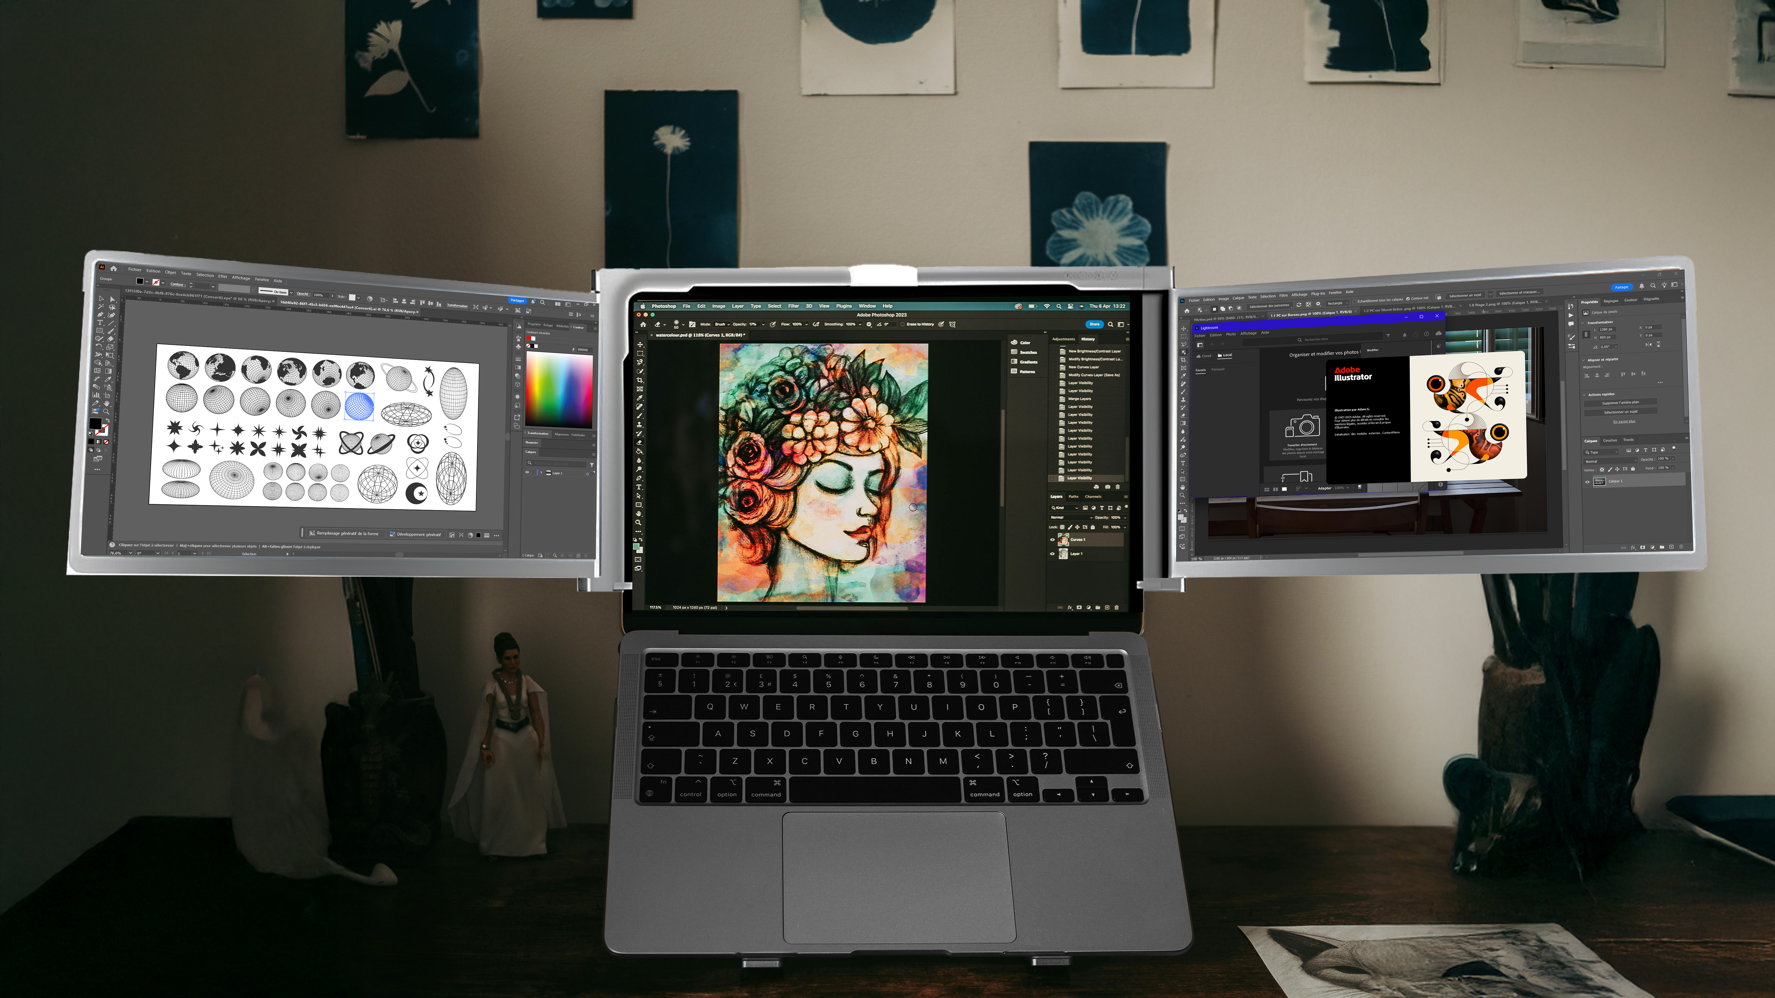
Task: Delete current history state with trash icon
Action: click(1118, 487)
